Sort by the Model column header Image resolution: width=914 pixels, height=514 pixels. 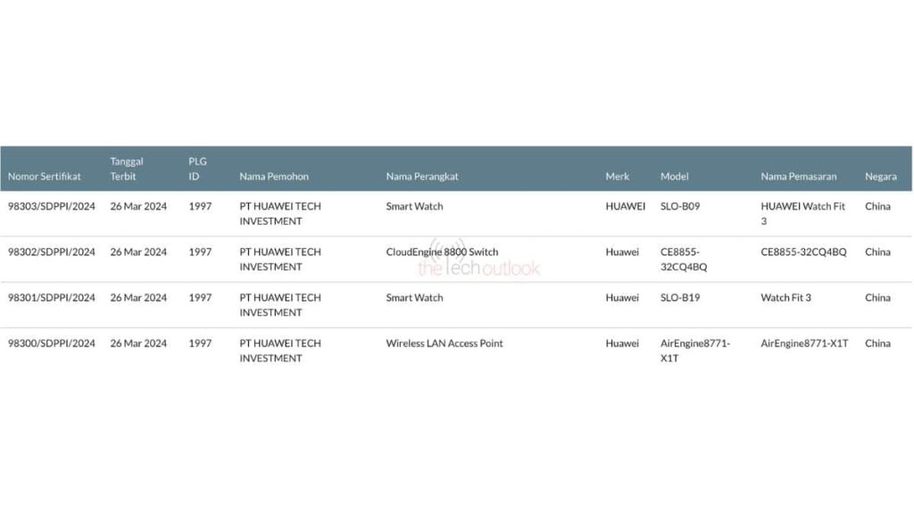pos(674,177)
